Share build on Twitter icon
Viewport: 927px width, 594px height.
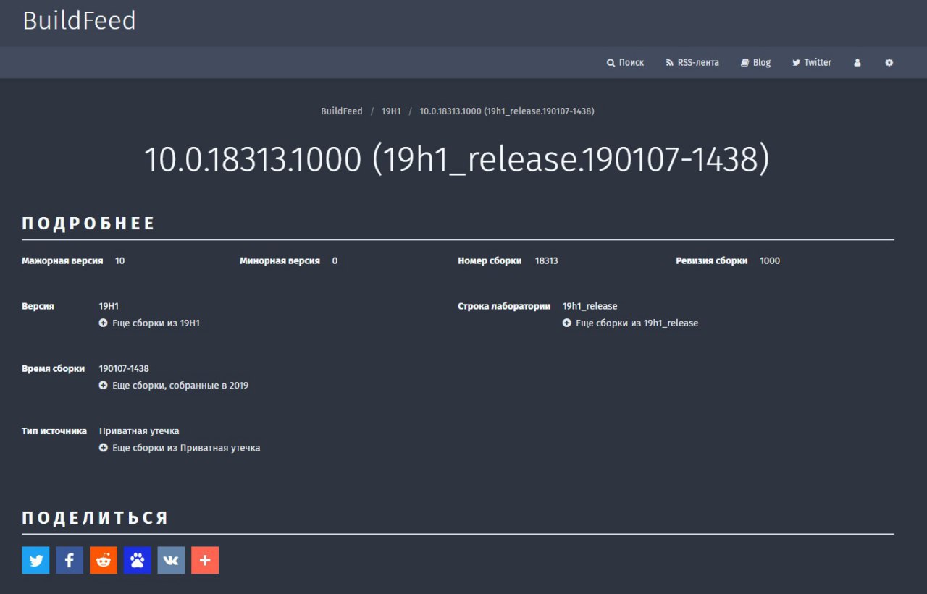point(35,560)
